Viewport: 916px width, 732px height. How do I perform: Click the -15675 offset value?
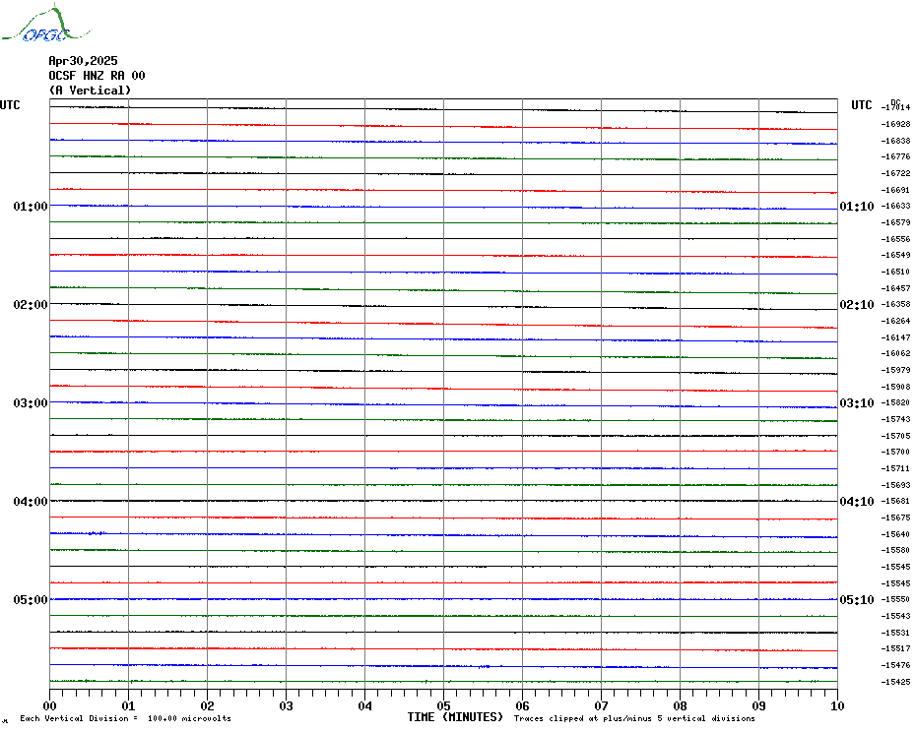(895, 518)
